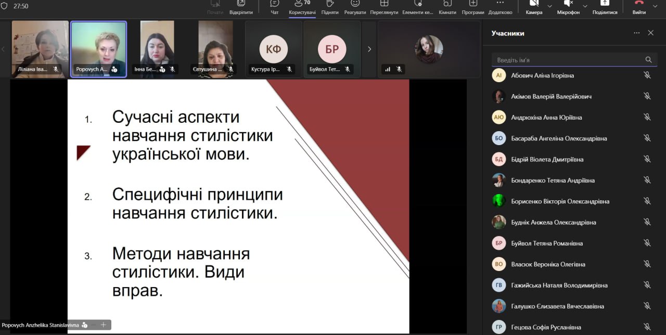666x335 pixels.
Task: Click the Відкріпити pop-out icon
Action: tap(241, 7)
